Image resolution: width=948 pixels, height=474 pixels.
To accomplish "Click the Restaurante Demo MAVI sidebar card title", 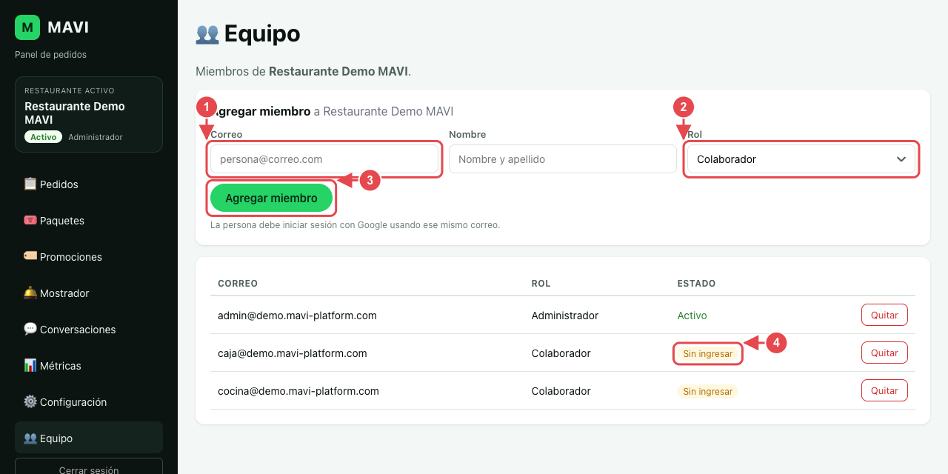I will click(x=75, y=113).
